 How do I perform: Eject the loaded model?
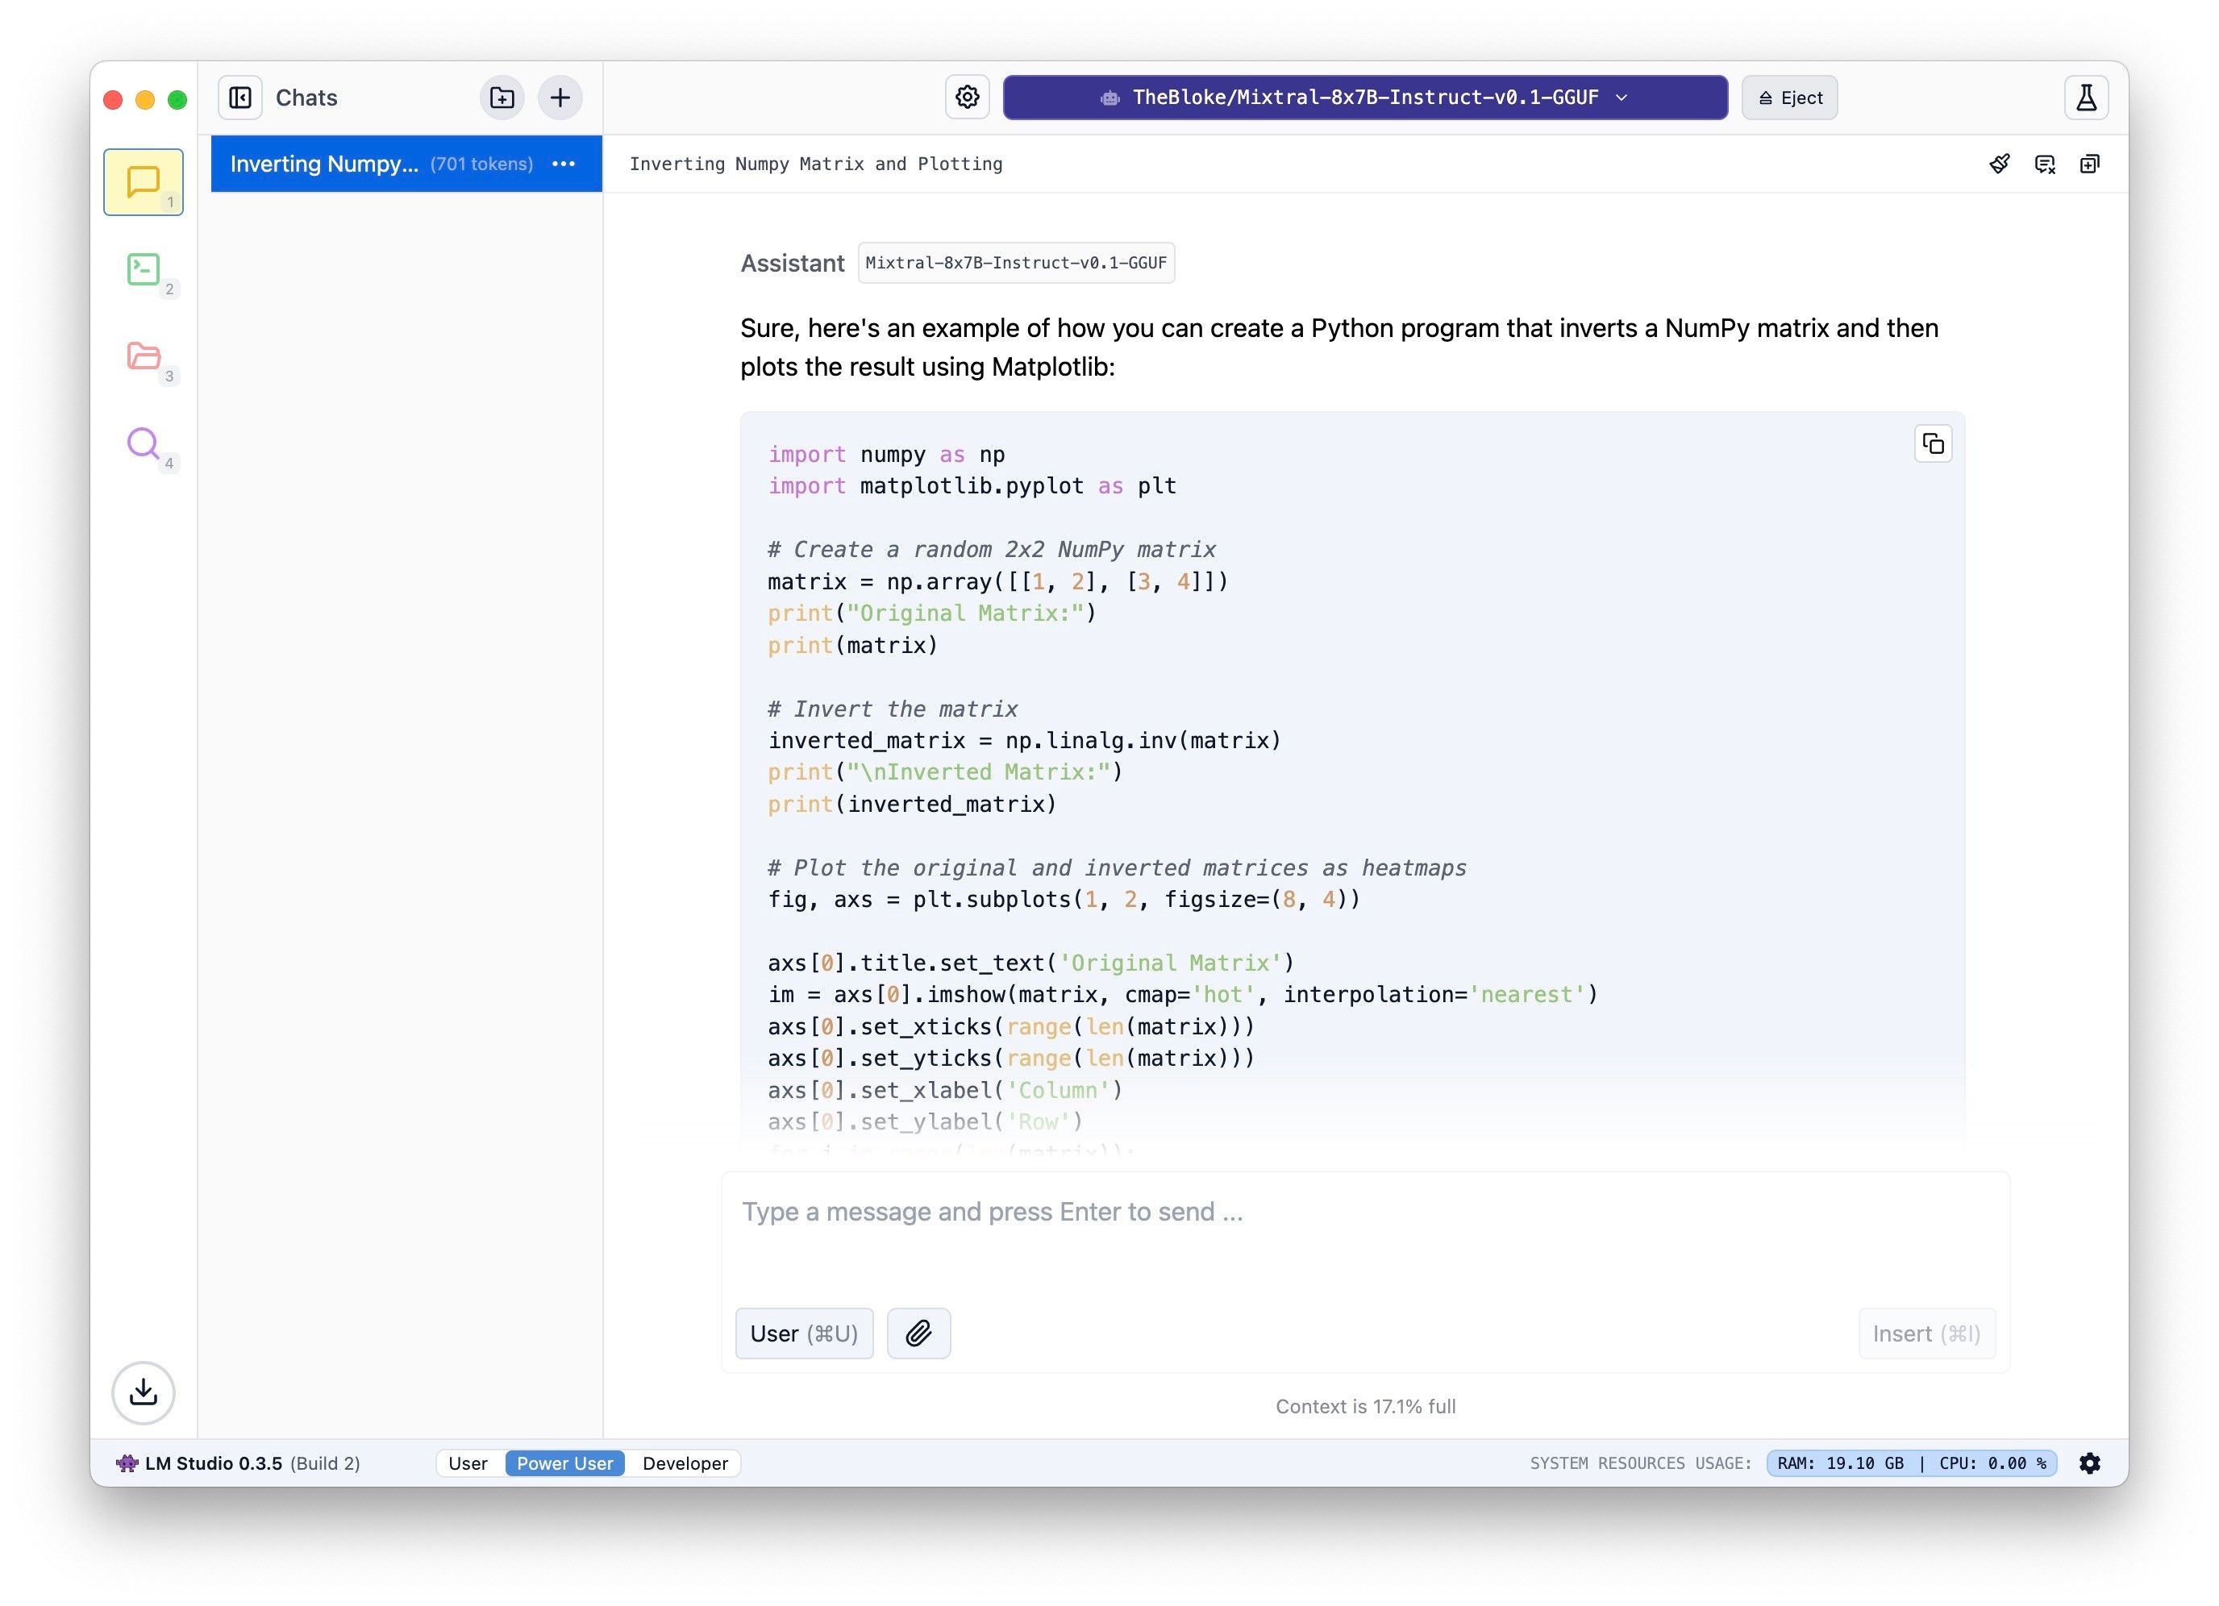(1788, 97)
